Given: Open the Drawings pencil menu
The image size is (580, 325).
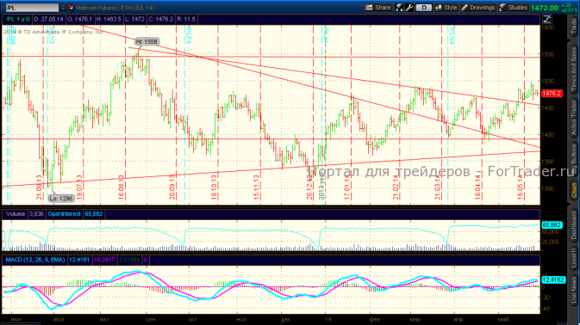Looking at the screenshot, I should pyautogui.click(x=478, y=8).
